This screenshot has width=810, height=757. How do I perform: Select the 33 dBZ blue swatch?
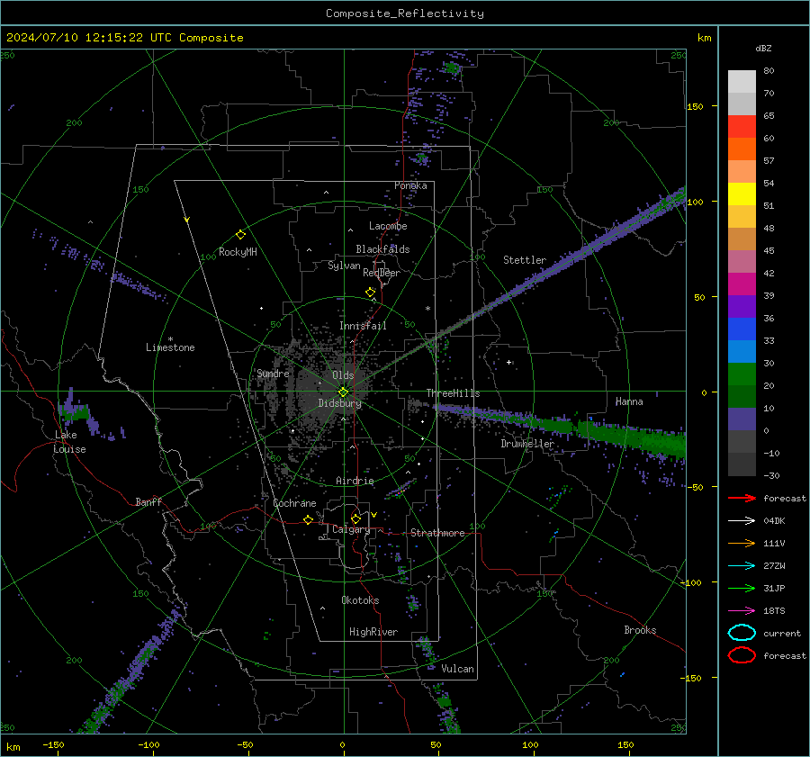742,351
